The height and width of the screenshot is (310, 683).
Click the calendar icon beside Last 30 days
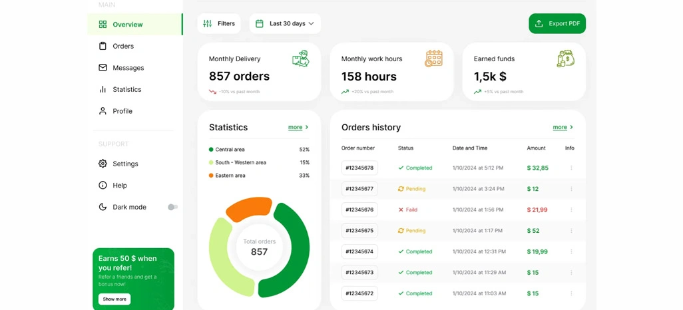(260, 23)
